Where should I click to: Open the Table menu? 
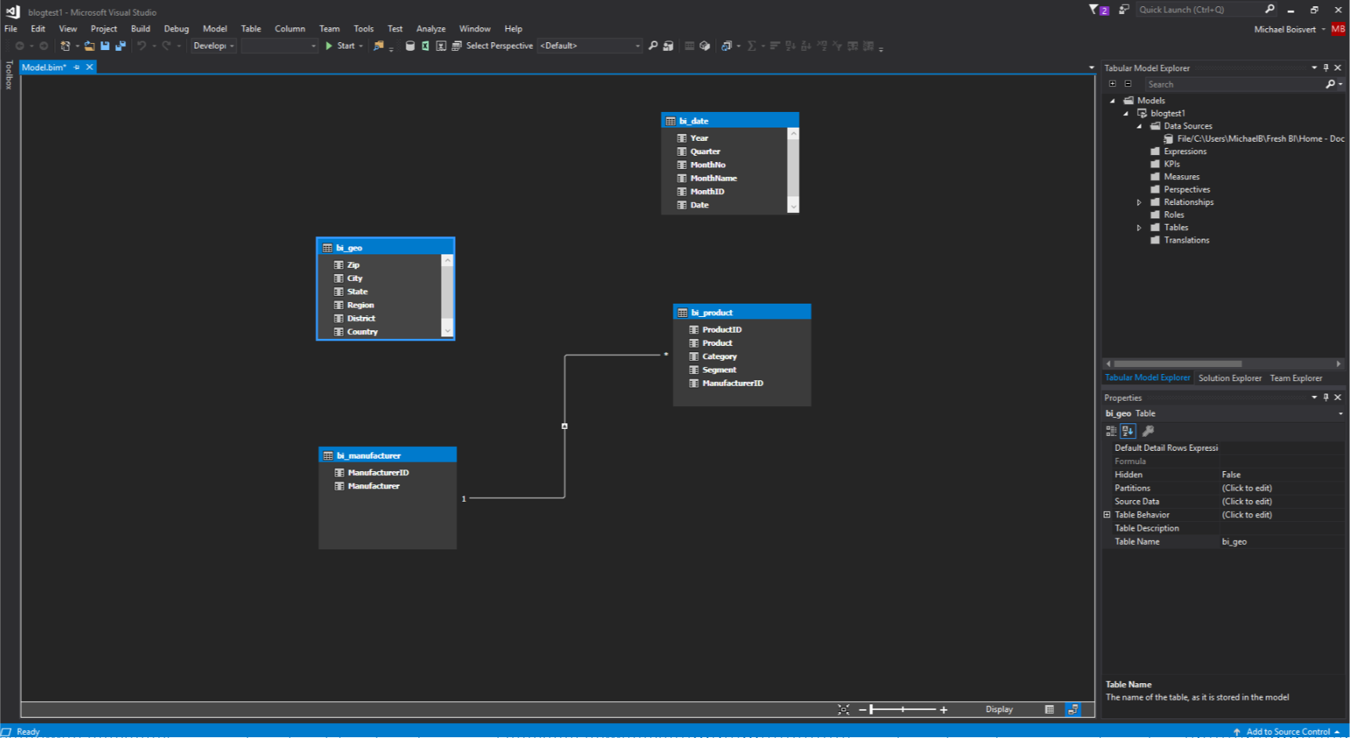point(251,29)
